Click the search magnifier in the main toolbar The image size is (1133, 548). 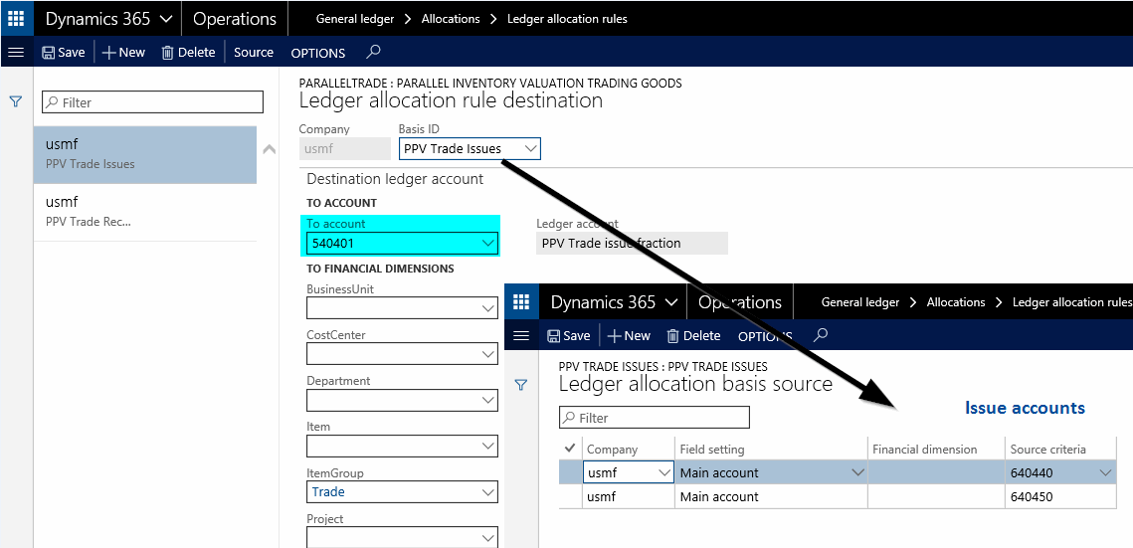(373, 52)
